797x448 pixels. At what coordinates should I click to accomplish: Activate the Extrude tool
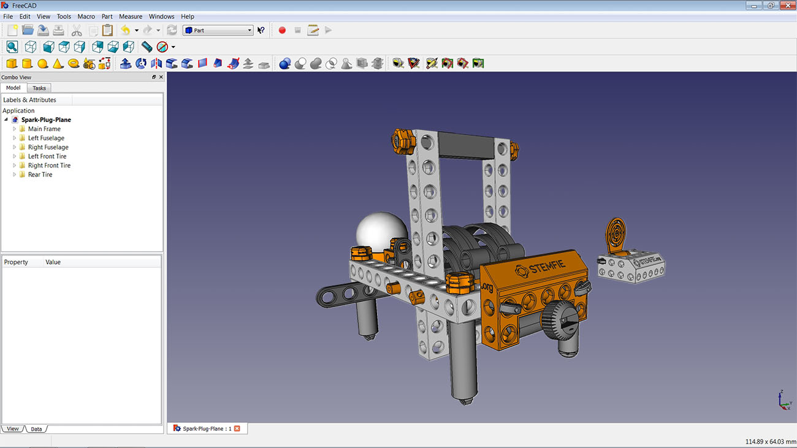point(125,63)
